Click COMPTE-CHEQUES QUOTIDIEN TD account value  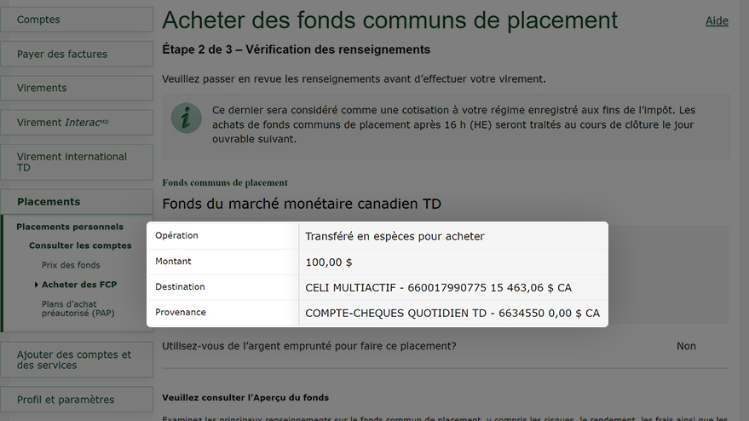[452, 313]
